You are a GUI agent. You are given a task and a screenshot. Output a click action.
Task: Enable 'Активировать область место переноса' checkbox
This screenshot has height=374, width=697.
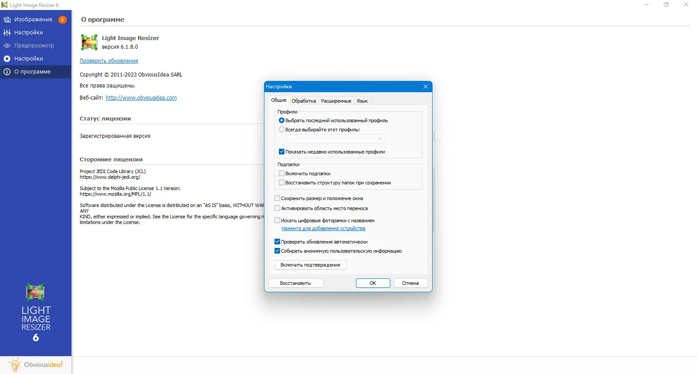coord(277,208)
